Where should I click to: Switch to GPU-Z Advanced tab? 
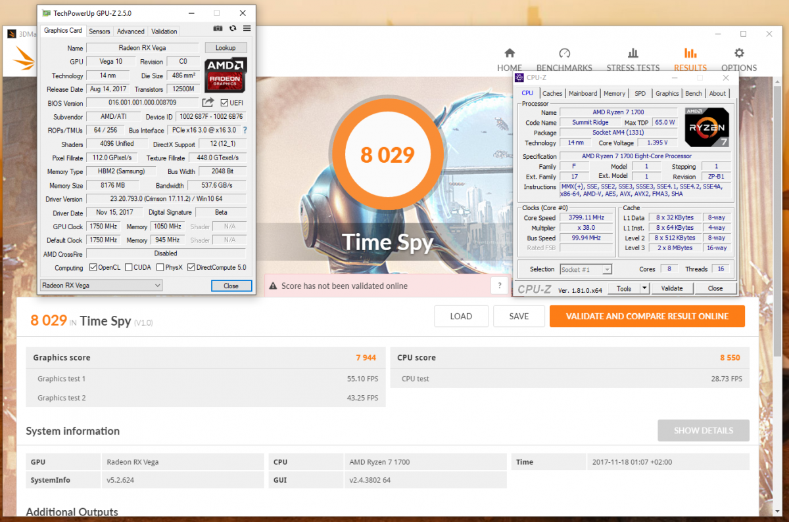131,31
